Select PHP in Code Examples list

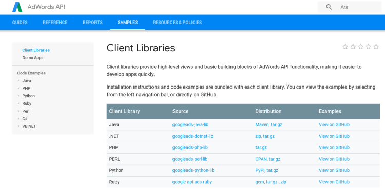tap(26, 88)
